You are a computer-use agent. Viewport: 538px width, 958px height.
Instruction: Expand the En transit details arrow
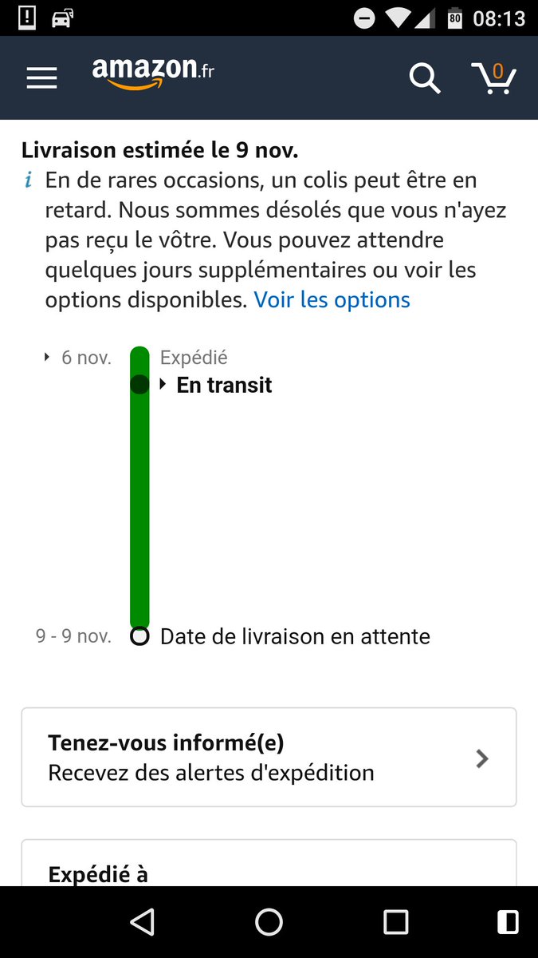point(163,385)
